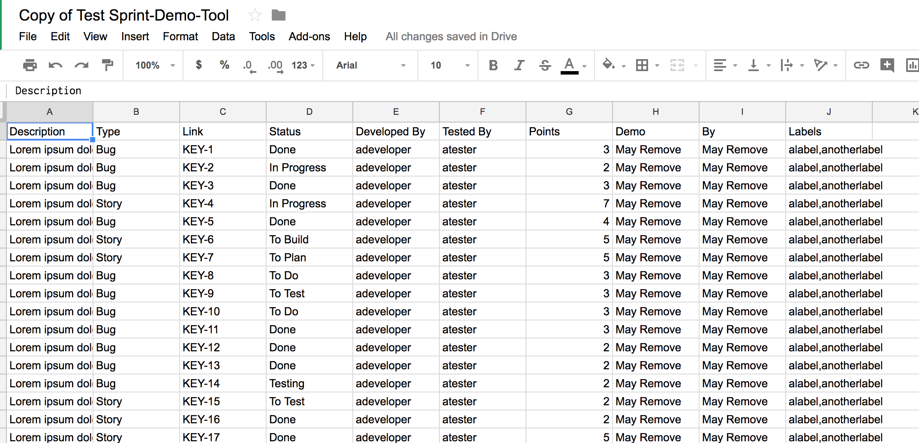The width and height of the screenshot is (919, 443).
Task: Select the Paint format tool
Action: (x=107, y=65)
